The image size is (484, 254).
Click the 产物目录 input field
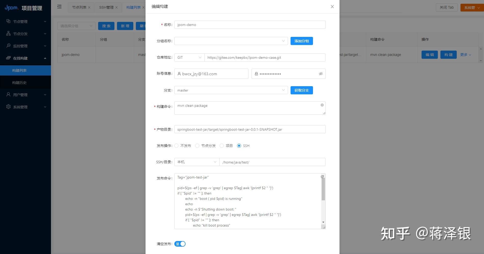pos(250,129)
